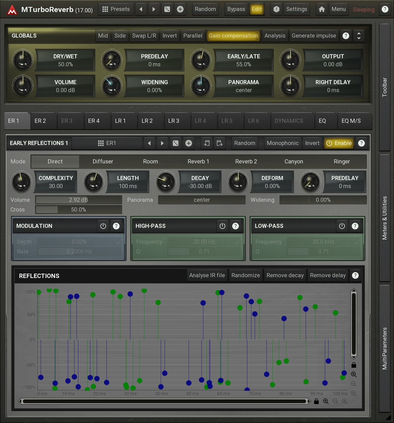Select the Room reflection mode
Viewport: 394px width, 423px height.
[150, 162]
